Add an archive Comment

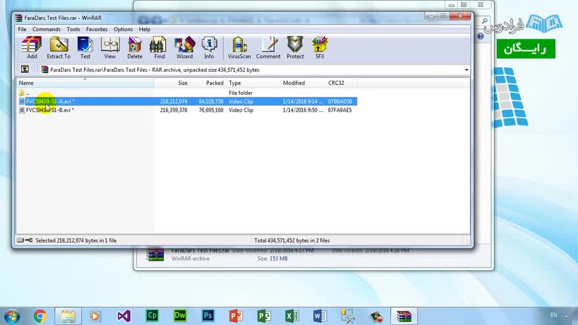point(268,47)
